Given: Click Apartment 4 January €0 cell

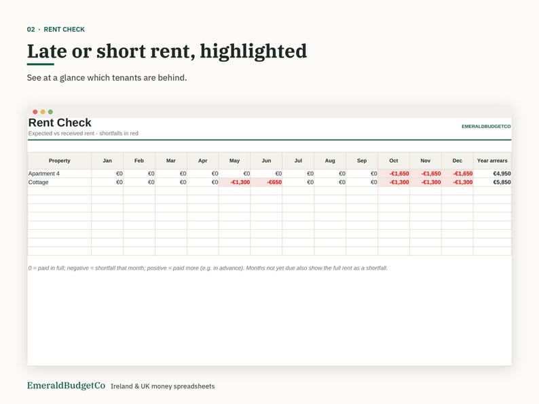Looking at the screenshot, I should (x=107, y=174).
